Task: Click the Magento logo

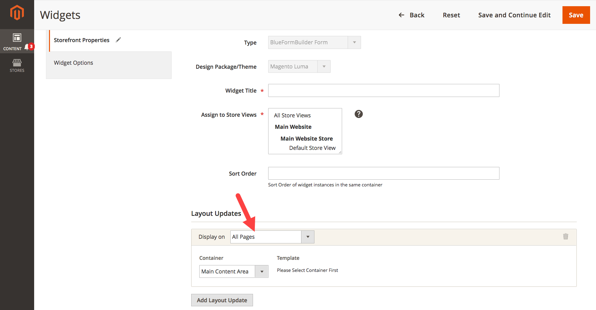Action: coord(17,13)
